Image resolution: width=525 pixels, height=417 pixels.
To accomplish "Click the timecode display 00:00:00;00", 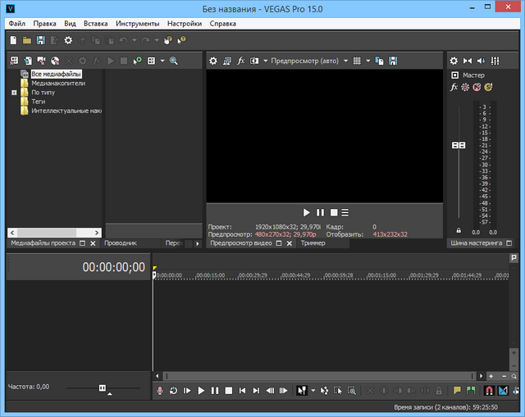I will point(113,267).
